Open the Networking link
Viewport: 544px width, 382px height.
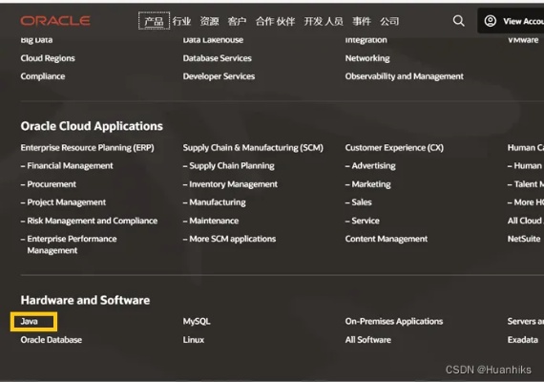click(x=367, y=58)
